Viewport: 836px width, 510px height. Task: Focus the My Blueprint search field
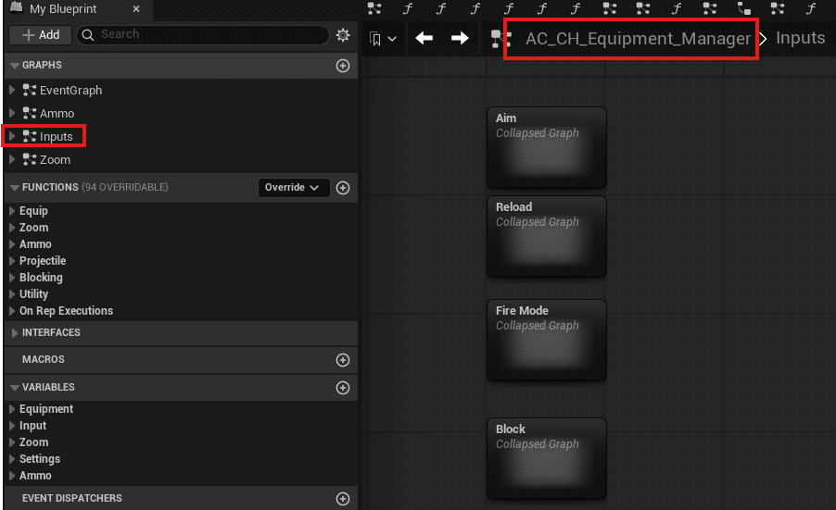[x=203, y=34]
